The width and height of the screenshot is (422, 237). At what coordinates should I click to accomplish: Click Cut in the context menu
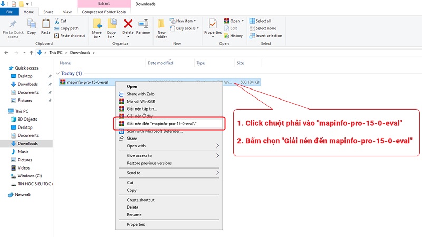[169, 182]
